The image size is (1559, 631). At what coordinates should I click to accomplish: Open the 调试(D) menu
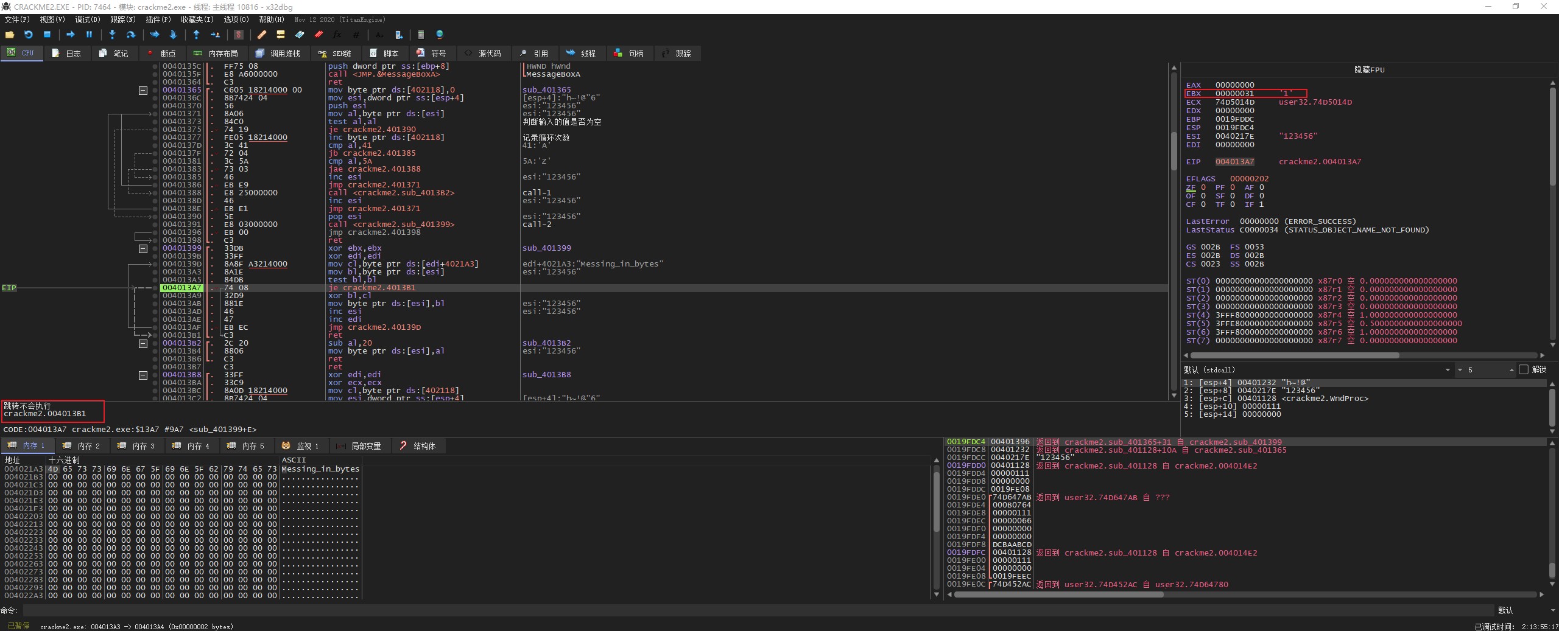(x=87, y=19)
